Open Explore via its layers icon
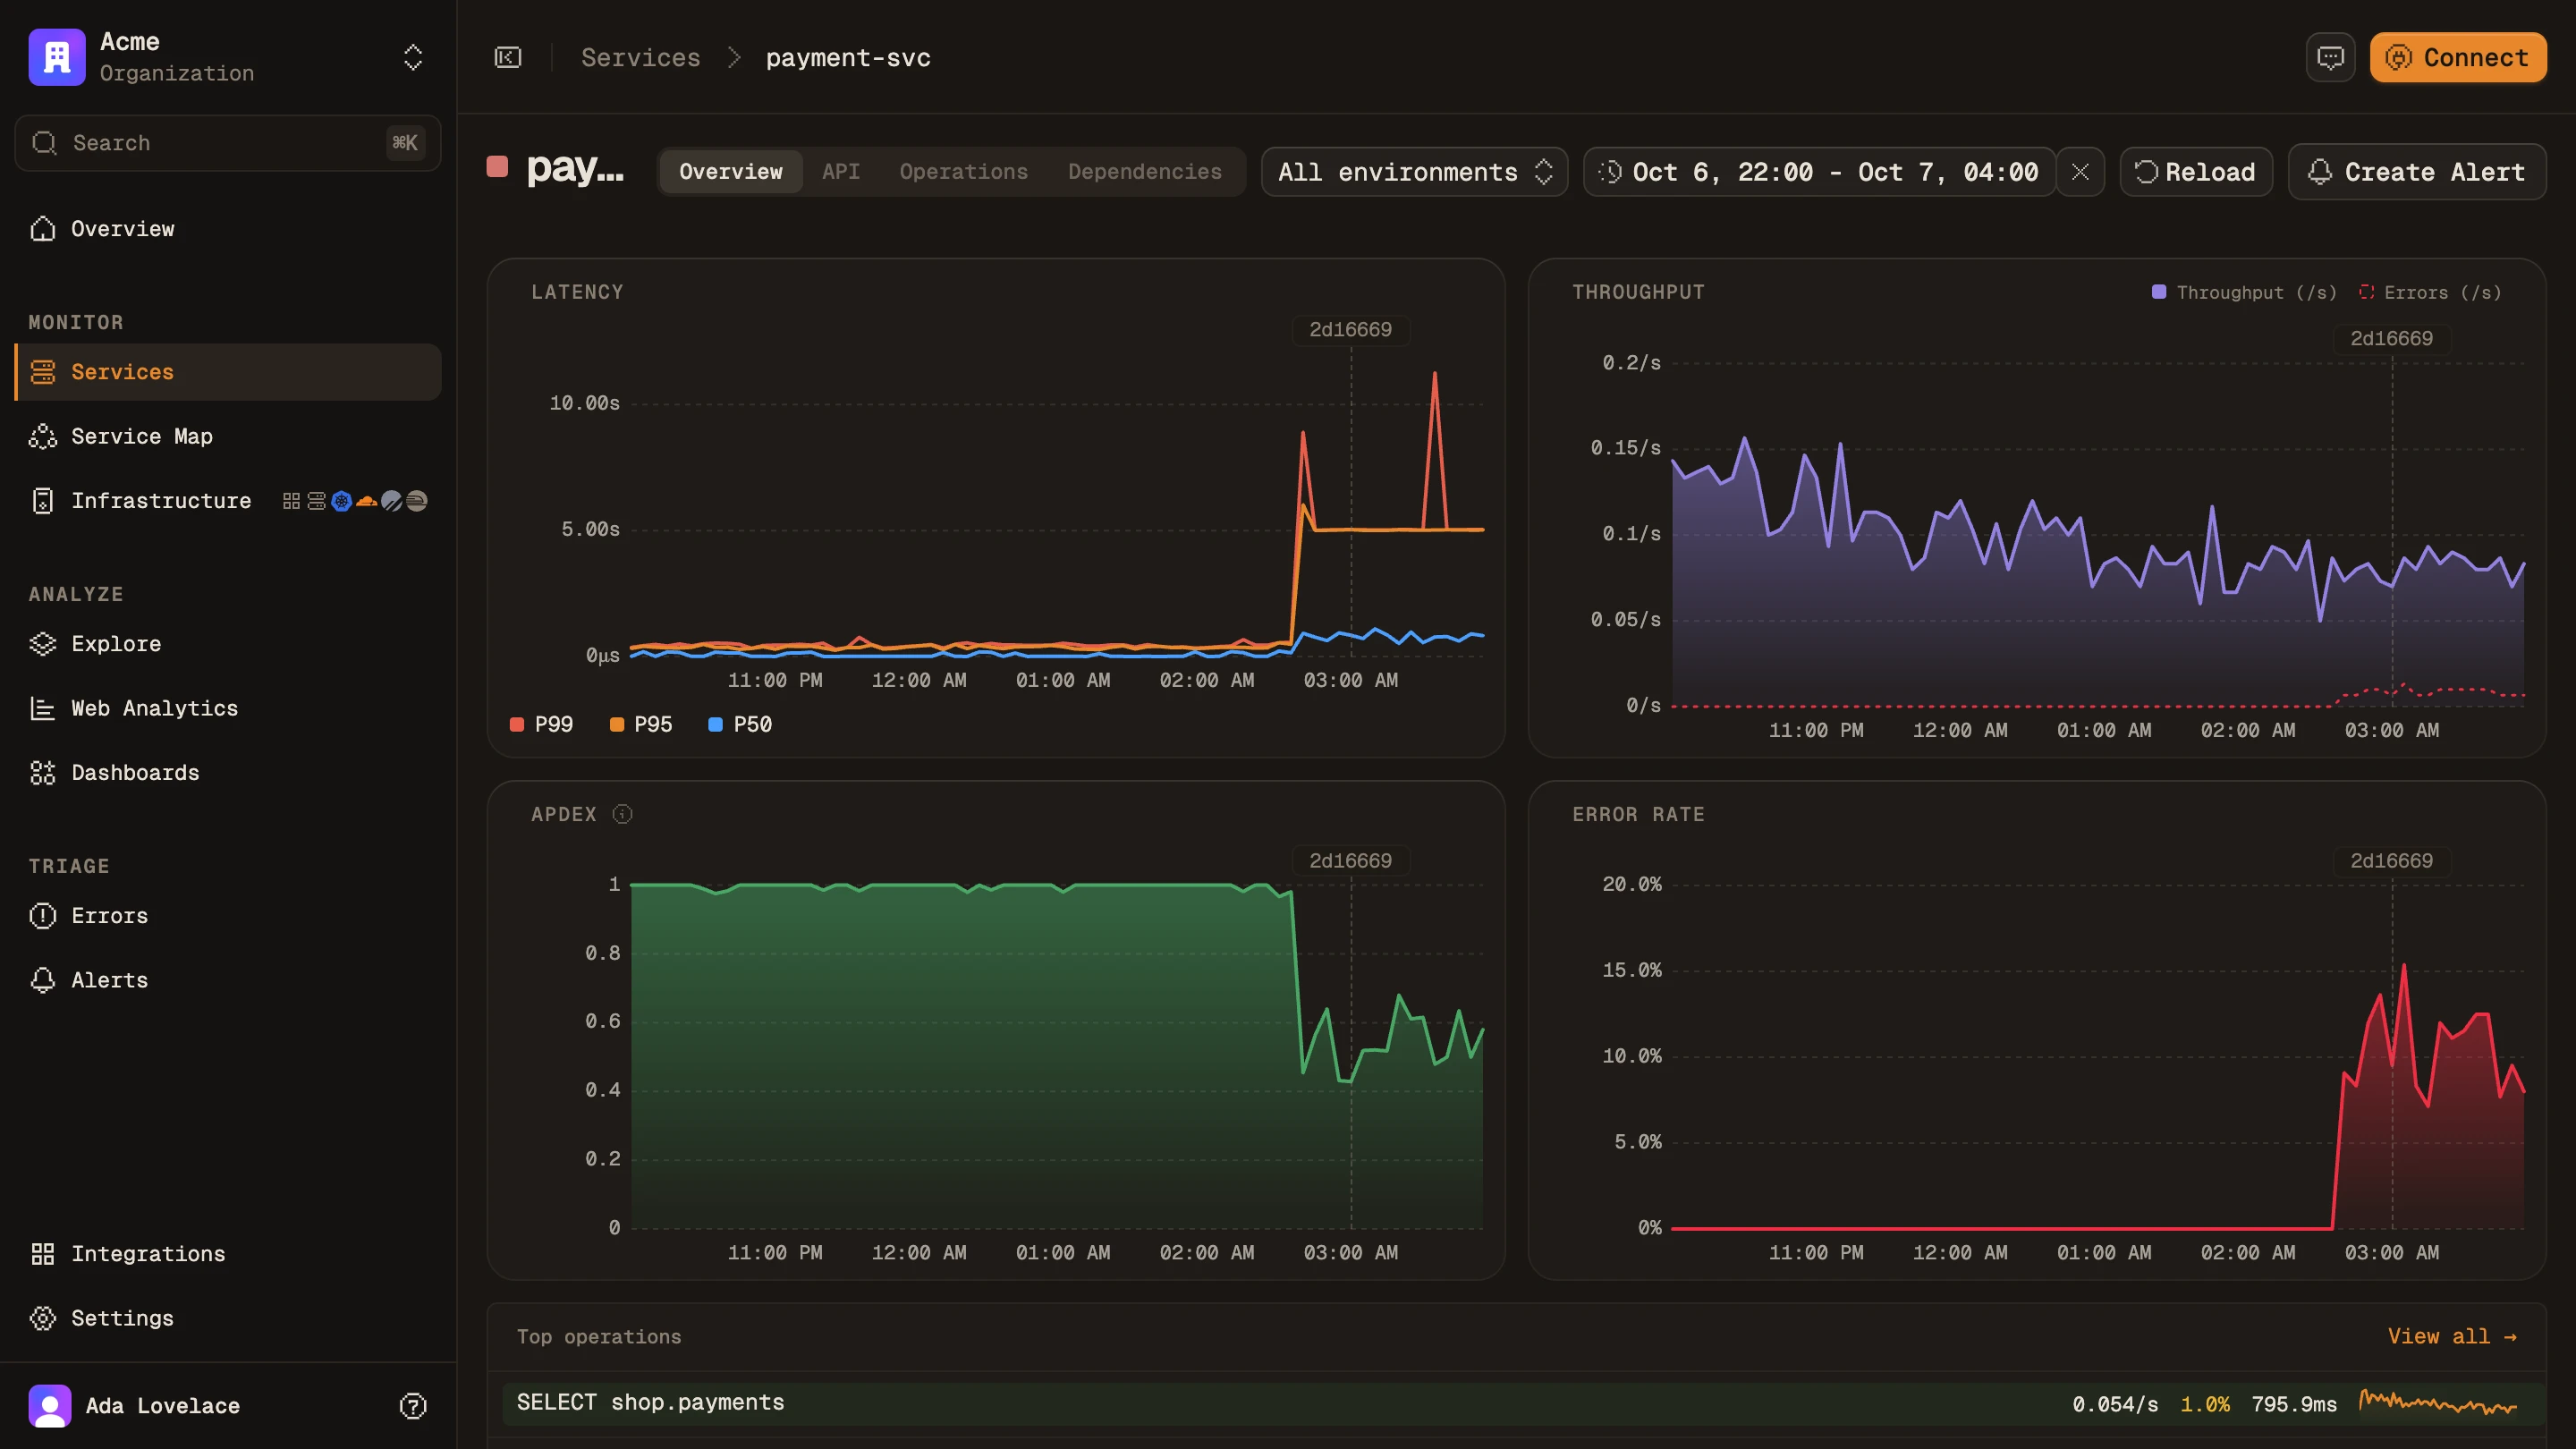Screen dimensions: 2576x1449 click(43, 644)
